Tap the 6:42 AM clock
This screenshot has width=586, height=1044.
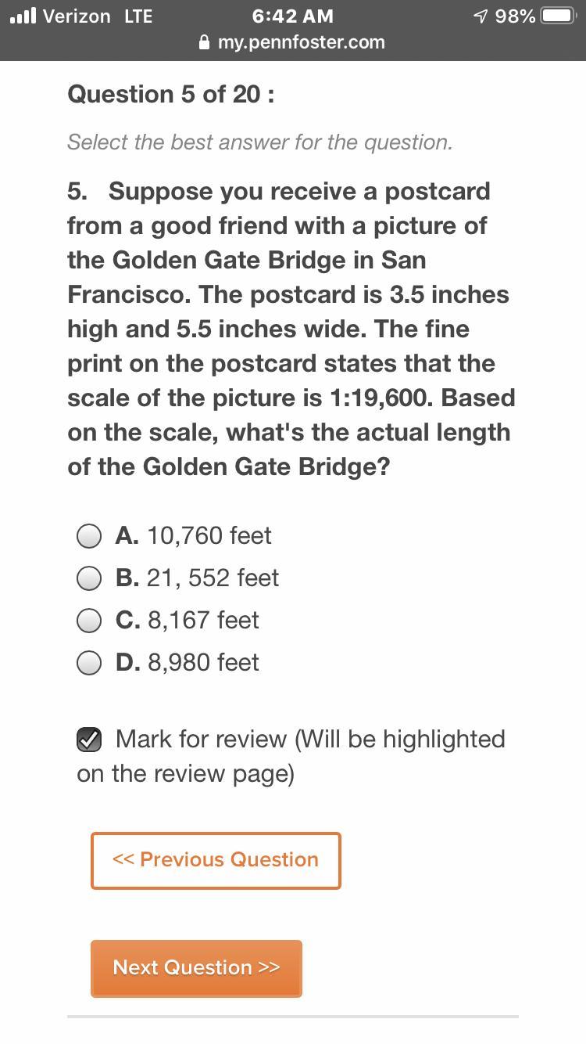293,16
